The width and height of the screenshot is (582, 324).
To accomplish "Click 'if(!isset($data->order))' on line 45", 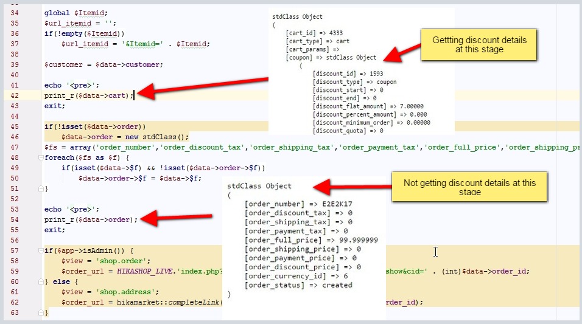I will click(x=95, y=127).
